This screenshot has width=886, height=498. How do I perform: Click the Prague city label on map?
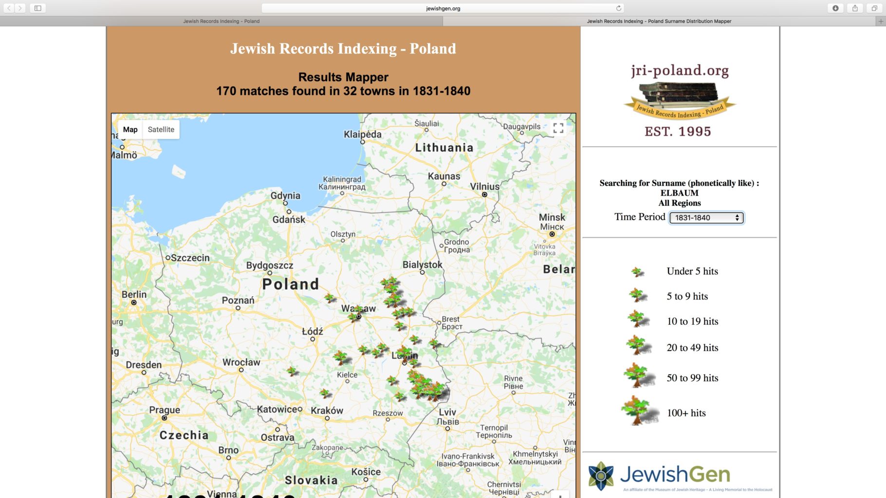(165, 410)
